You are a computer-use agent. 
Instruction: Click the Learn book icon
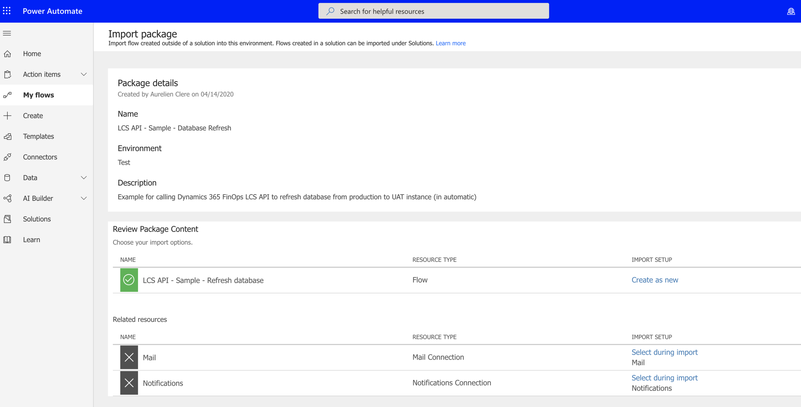[x=7, y=240]
